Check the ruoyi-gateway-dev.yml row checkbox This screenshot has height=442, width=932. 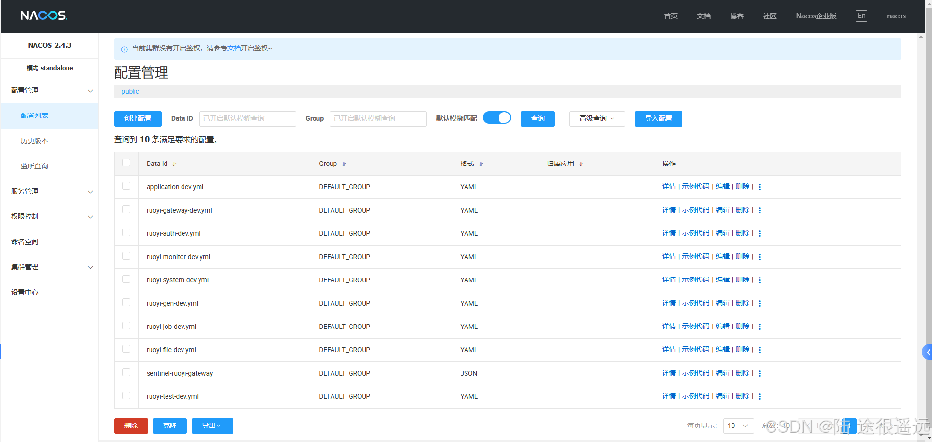(126, 209)
